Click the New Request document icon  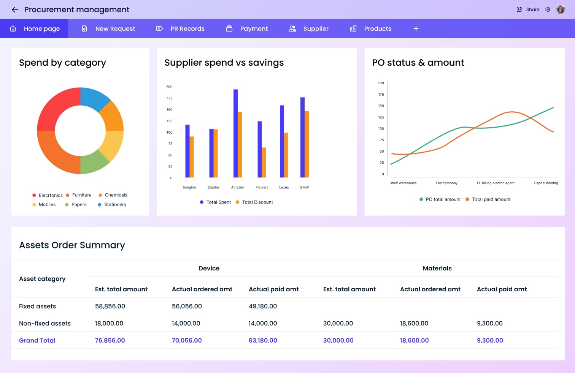tap(84, 28)
